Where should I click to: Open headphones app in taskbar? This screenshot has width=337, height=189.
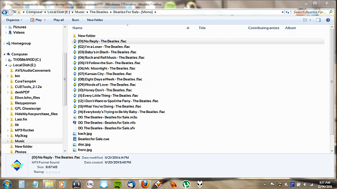click(76, 184)
